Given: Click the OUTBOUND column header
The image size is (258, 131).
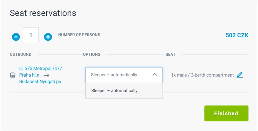Looking at the screenshot, I should 20,54.
